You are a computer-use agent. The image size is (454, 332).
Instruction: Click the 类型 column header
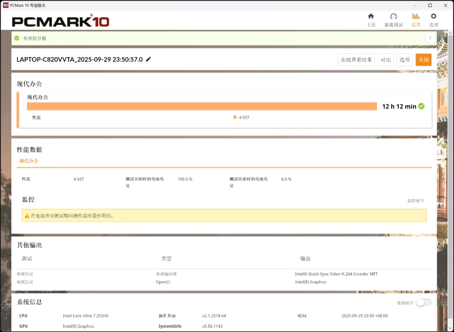coord(166,258)
